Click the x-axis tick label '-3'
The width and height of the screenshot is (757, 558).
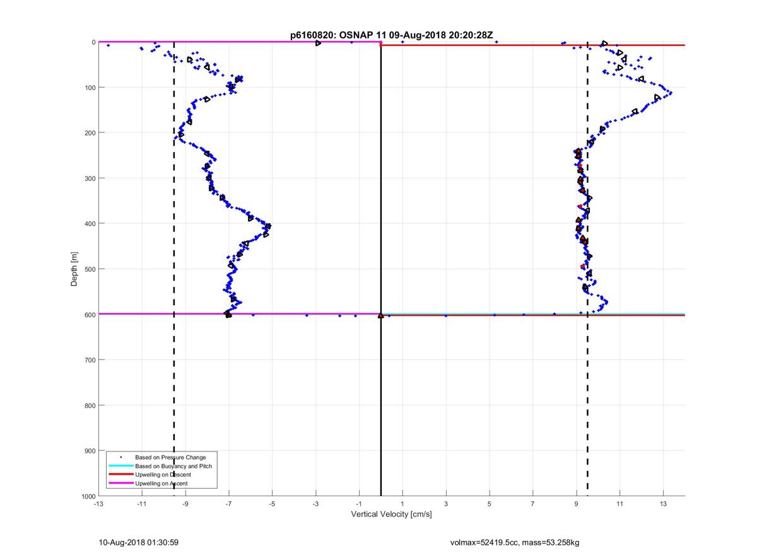tap(315, 504)
